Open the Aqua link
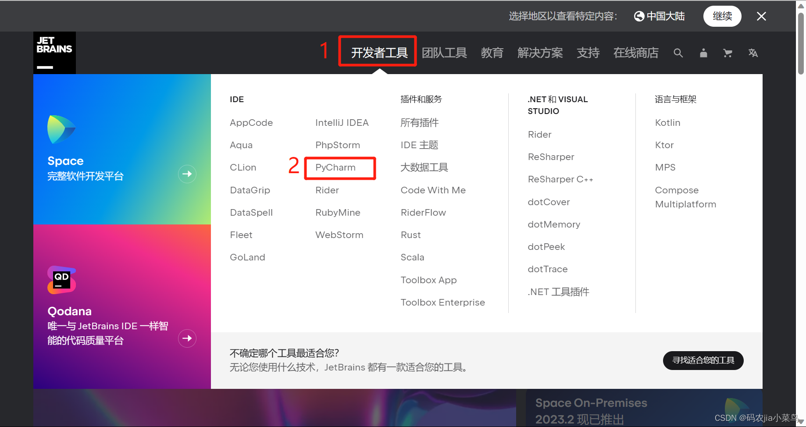Image resolution: width=806 pixels, height=427 pixels. coord(241,145)
